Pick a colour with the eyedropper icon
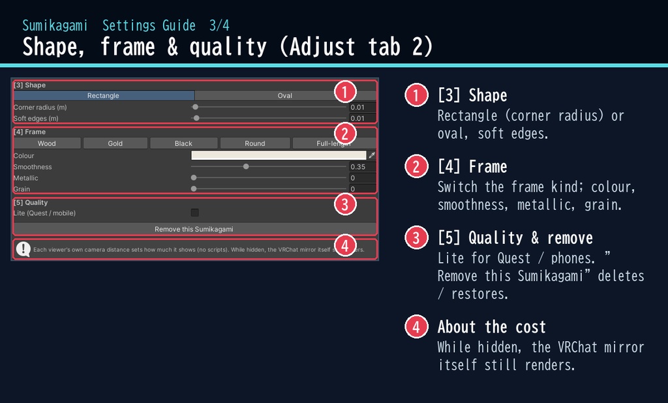 pos(372,155)
